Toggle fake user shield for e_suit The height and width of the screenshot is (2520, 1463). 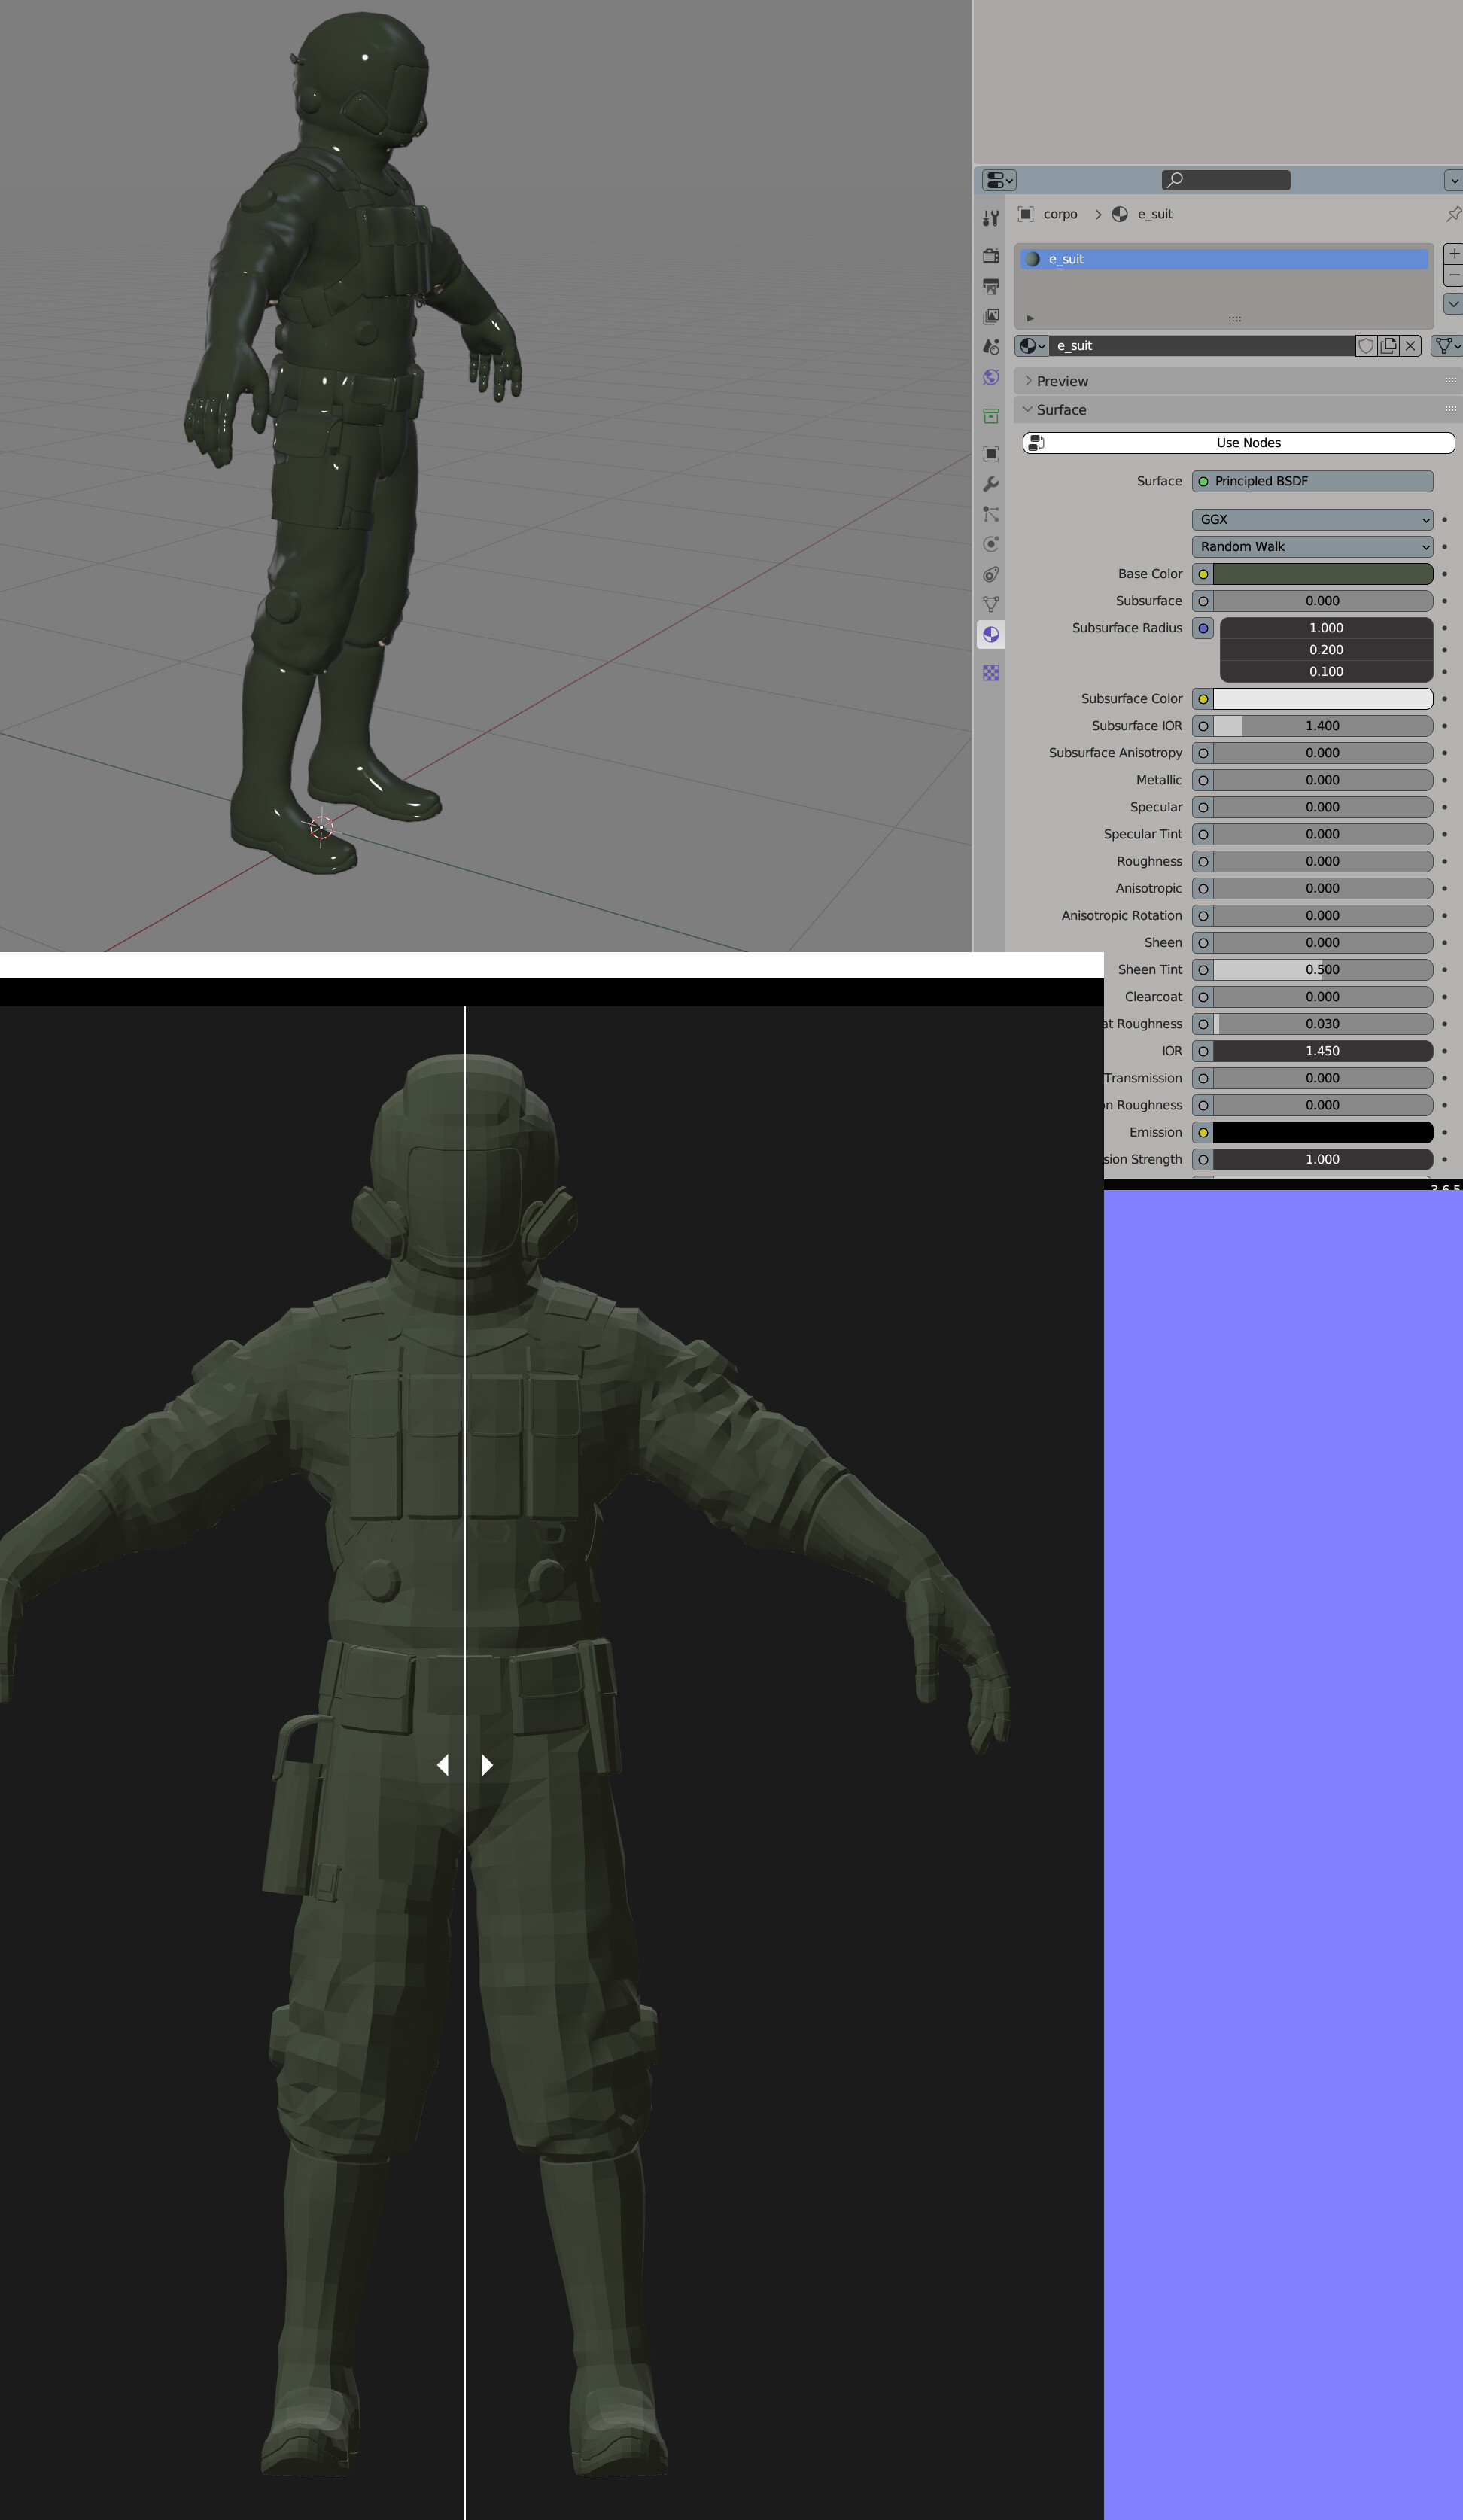click(x=1366, y=346)
